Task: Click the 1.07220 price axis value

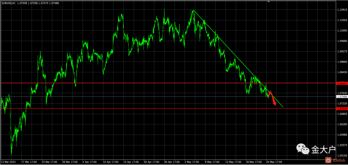Action: (x=342, y=103)
